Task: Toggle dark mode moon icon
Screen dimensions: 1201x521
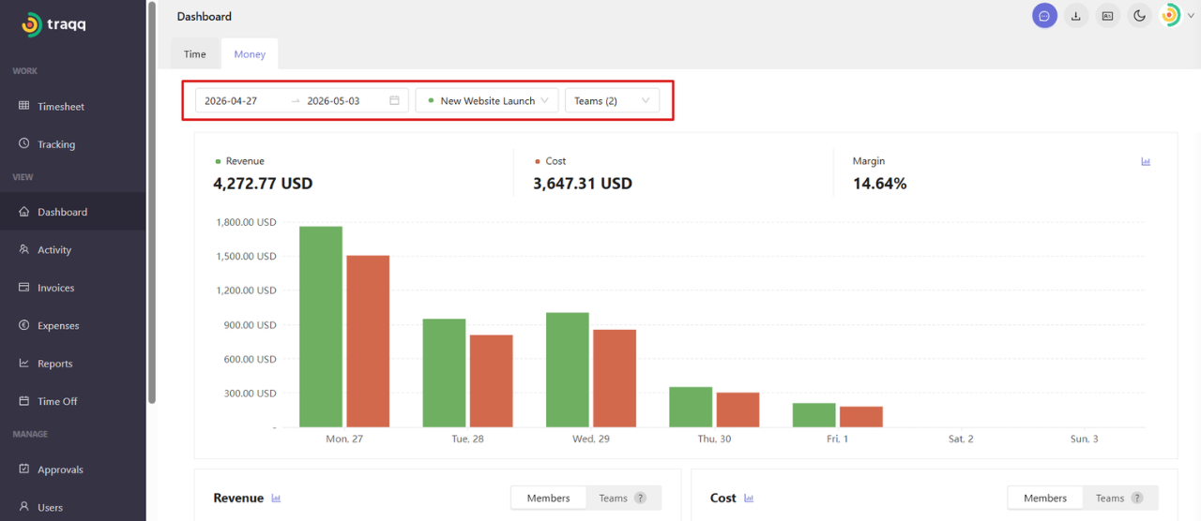Action: pyautogui.click(x=1139, y=16)
